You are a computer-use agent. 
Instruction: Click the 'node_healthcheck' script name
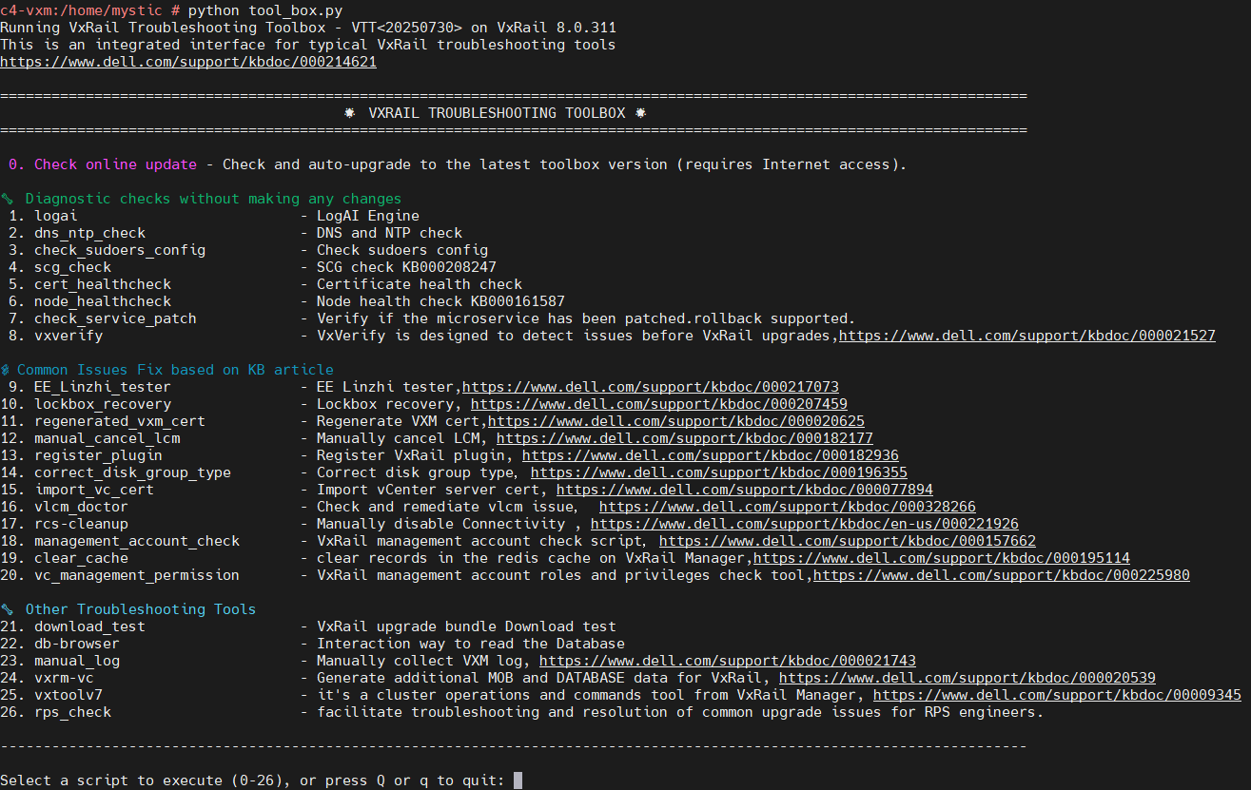[103, 301]
